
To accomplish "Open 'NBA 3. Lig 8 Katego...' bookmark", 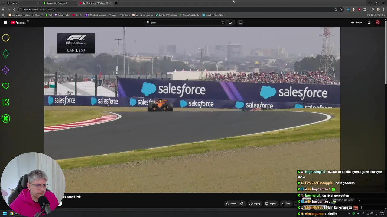I will coord(96,15).
